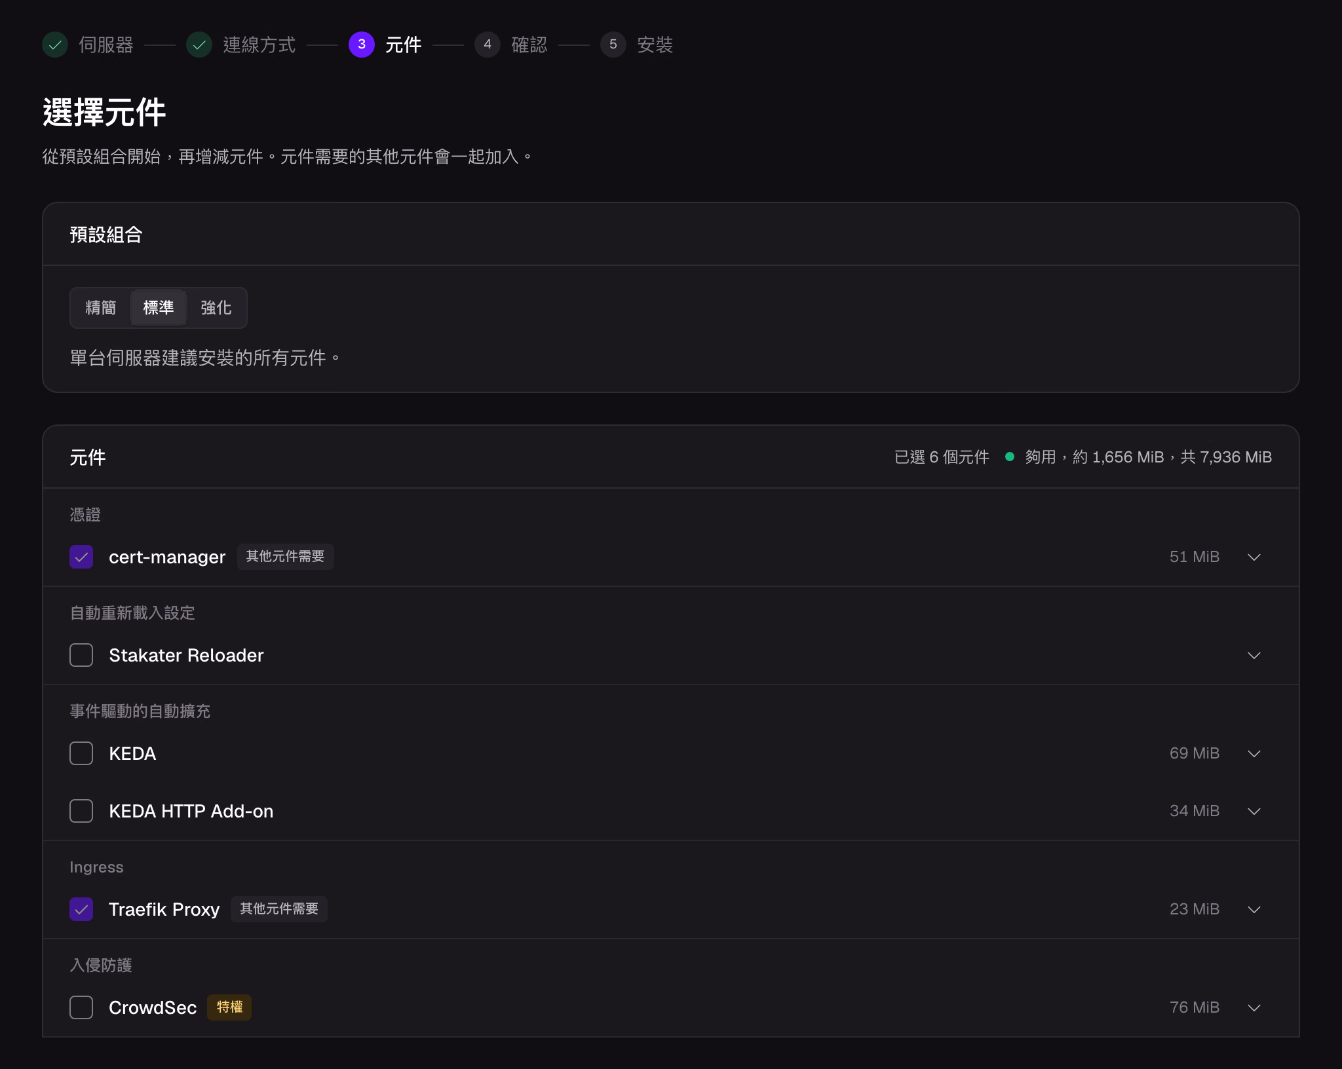Click the CrowdSec component name
The image size is (1342, 1069).
[x=153, y=1007]
